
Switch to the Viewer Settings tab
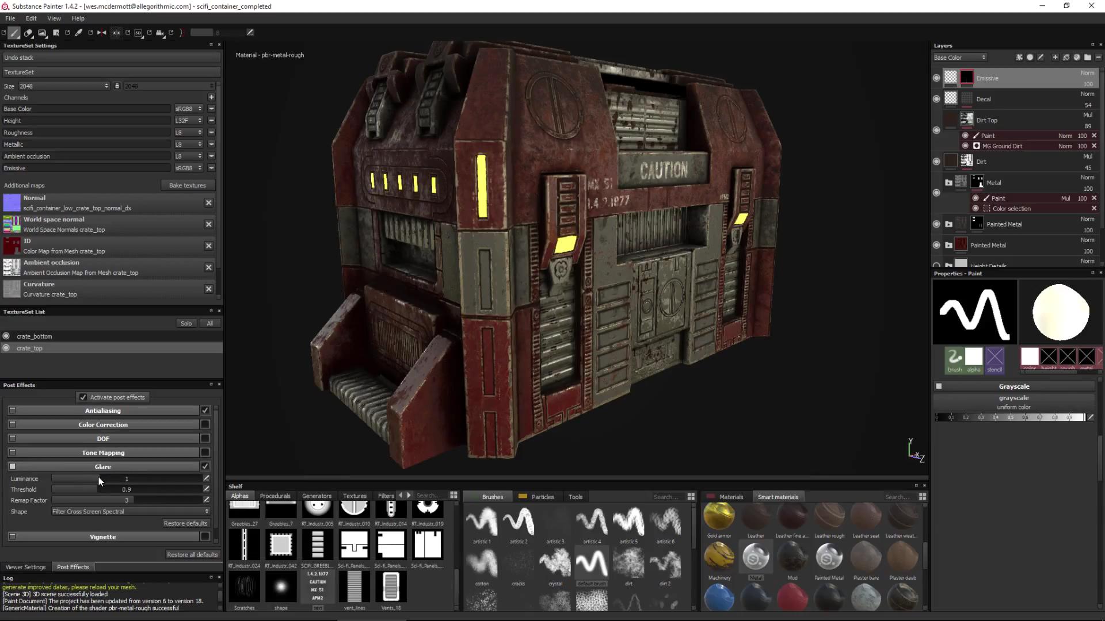25,567
